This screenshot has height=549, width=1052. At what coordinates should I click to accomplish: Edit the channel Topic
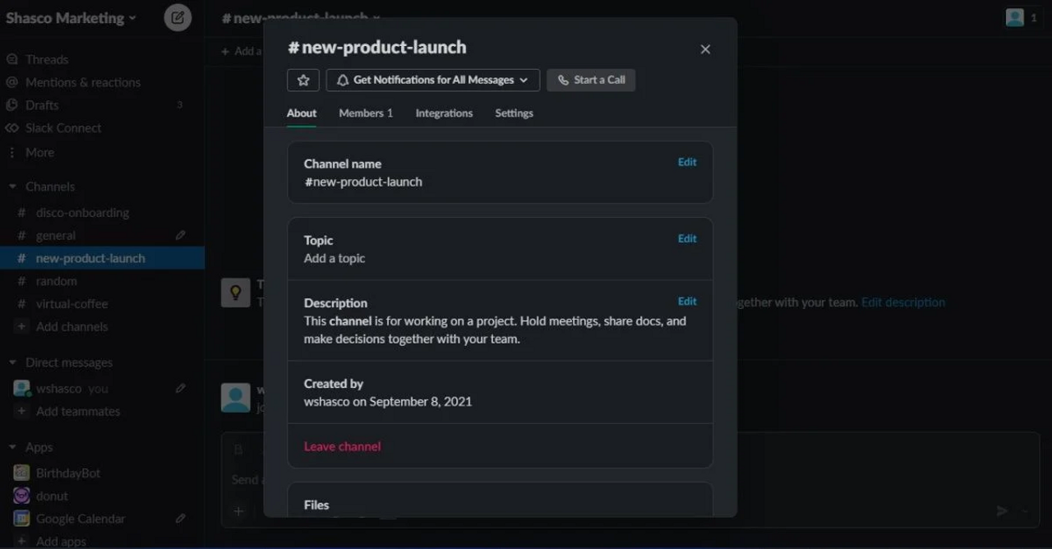click(x=687, y=238)
